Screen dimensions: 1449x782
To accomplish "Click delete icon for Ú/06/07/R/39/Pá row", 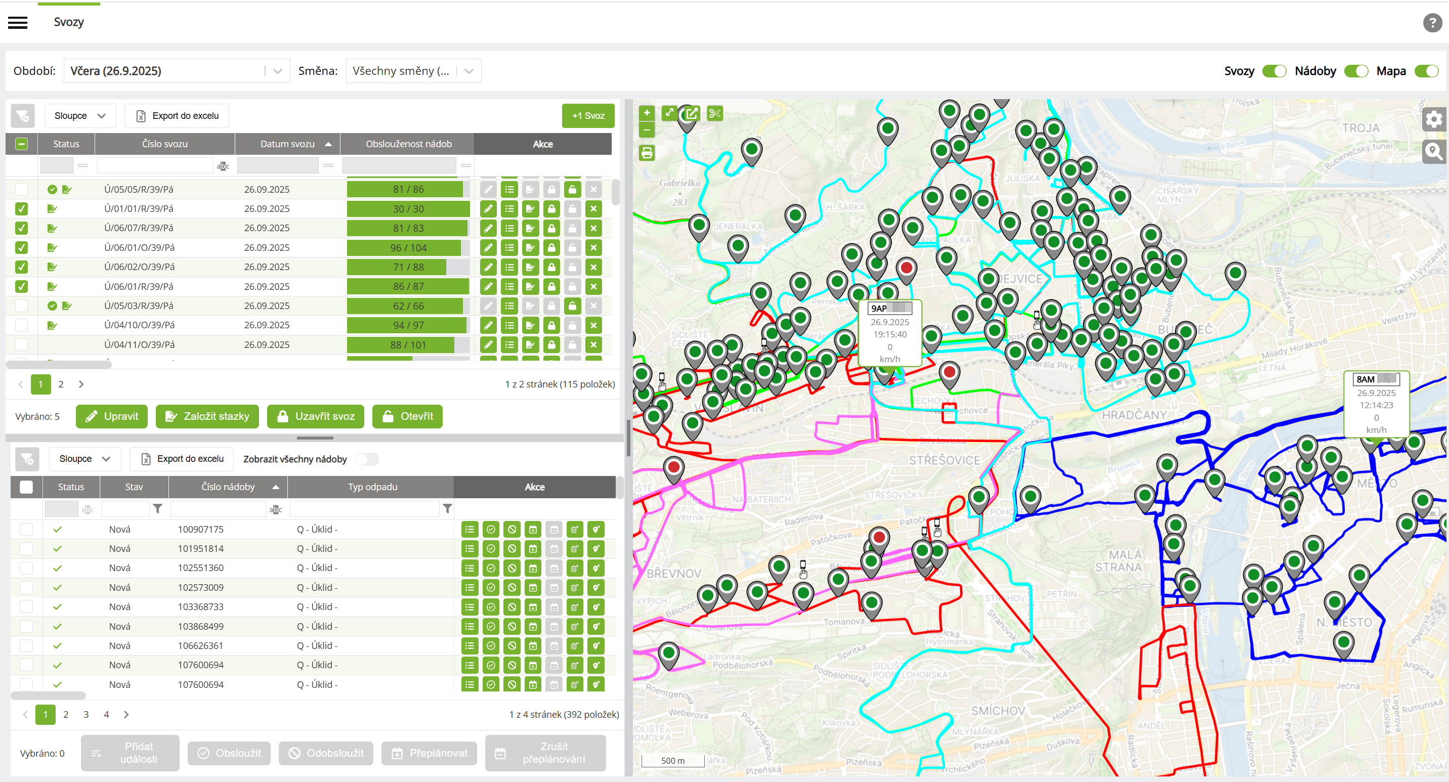I will click(x=593, y=228).
